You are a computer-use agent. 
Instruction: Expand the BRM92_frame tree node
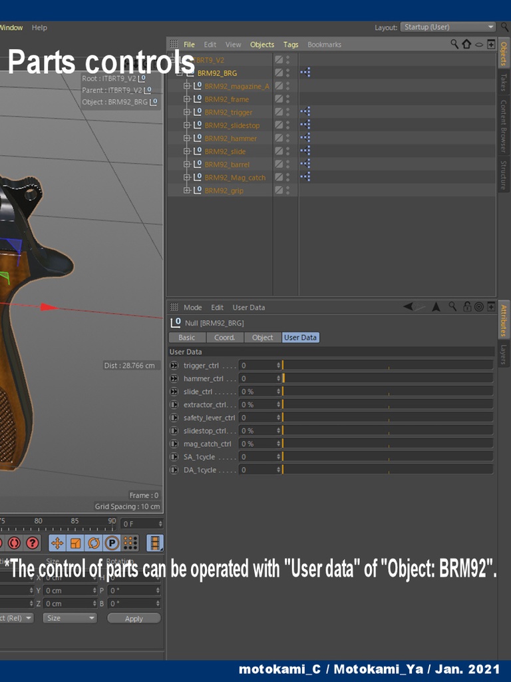point(186,99)
